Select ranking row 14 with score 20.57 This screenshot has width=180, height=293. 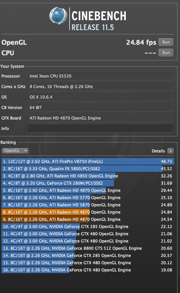pos(88,256)
